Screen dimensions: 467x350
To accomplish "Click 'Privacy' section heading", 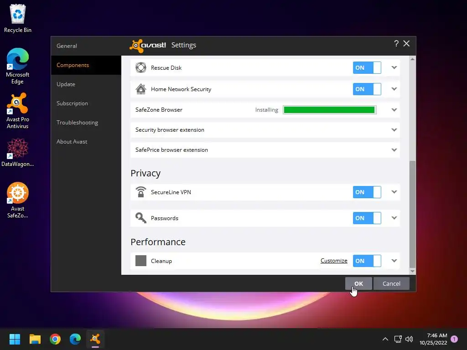I will tap(145, 173).
